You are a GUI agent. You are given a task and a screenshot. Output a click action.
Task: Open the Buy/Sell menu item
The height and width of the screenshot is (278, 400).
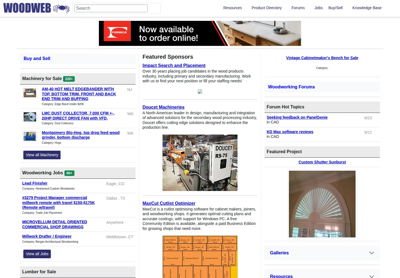tap(336, 8)
